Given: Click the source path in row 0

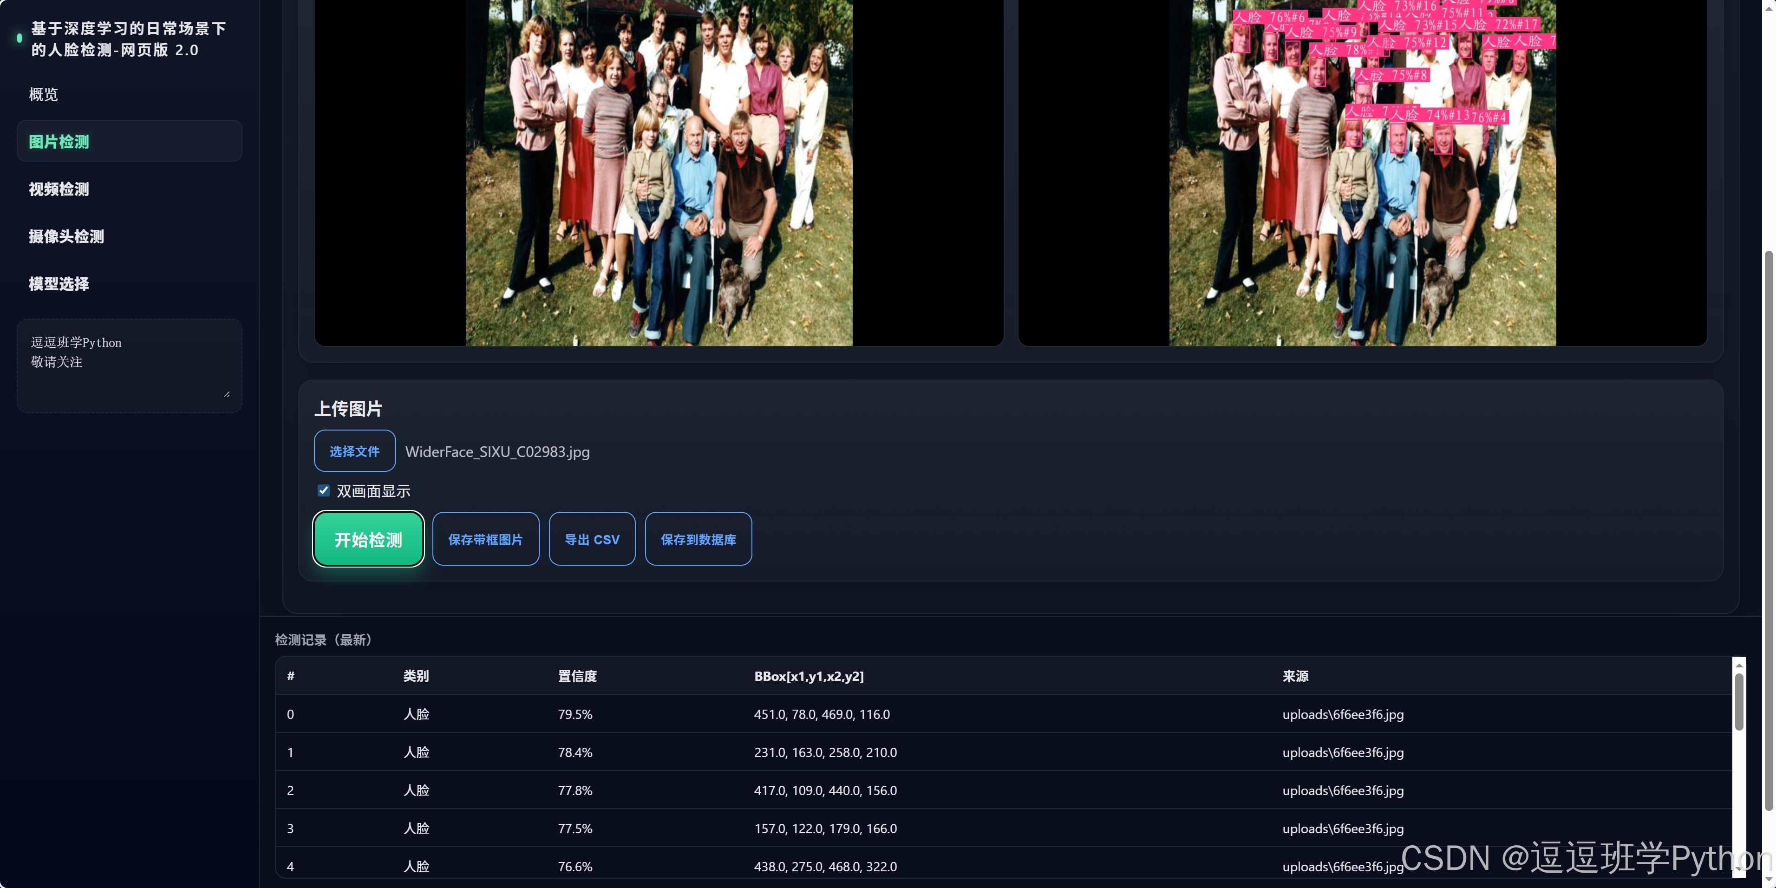Looking at the screenshot, I should (1343, 714).
